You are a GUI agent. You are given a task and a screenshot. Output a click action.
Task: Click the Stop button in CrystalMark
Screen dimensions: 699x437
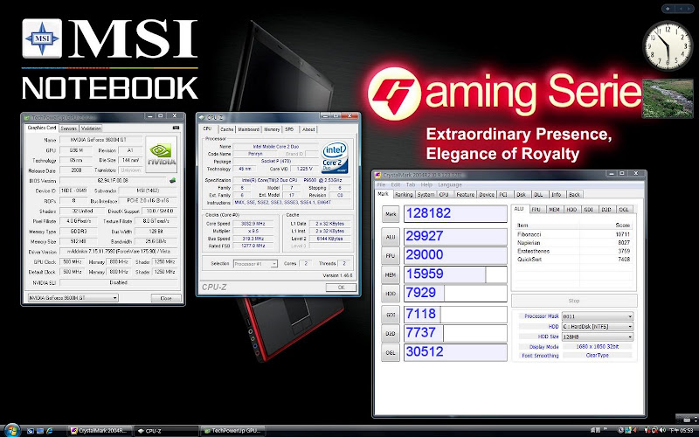(574, 301)
